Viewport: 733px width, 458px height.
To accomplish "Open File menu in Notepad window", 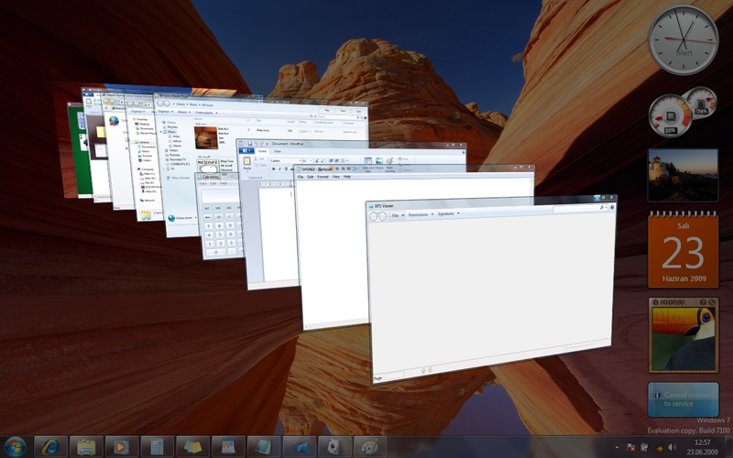I will [x=301, y=177].
